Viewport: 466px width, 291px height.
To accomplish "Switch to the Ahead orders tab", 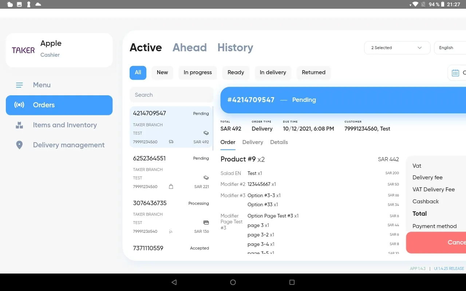I will tap(190, 48).
